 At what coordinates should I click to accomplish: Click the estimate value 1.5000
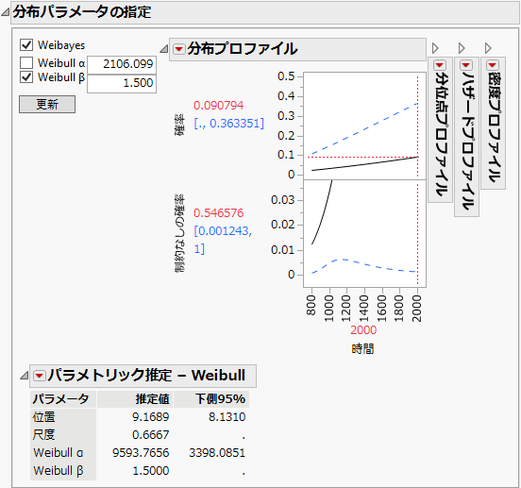150,471
